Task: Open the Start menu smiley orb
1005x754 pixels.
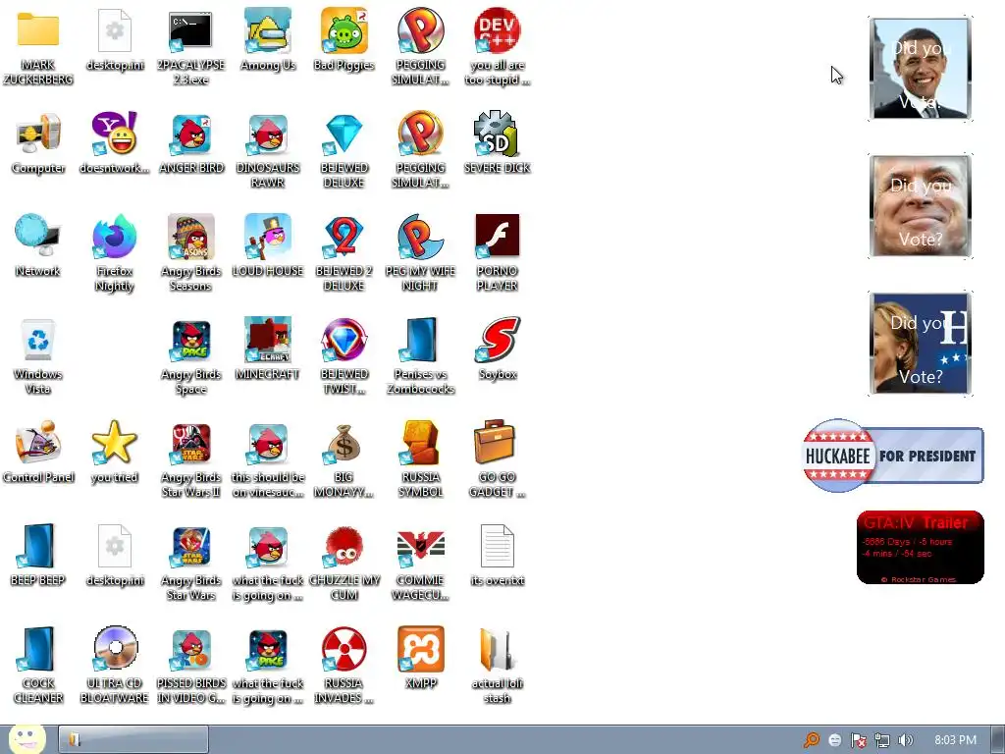Action: tap(26, 738)
